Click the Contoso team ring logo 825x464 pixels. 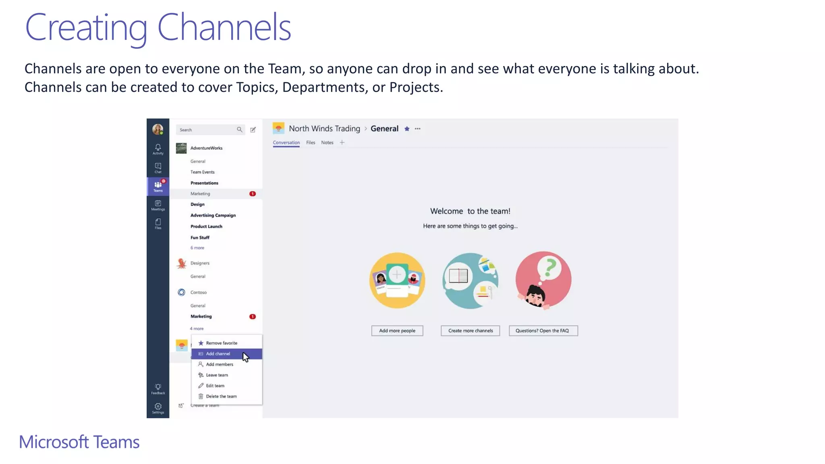pos(182,292)
